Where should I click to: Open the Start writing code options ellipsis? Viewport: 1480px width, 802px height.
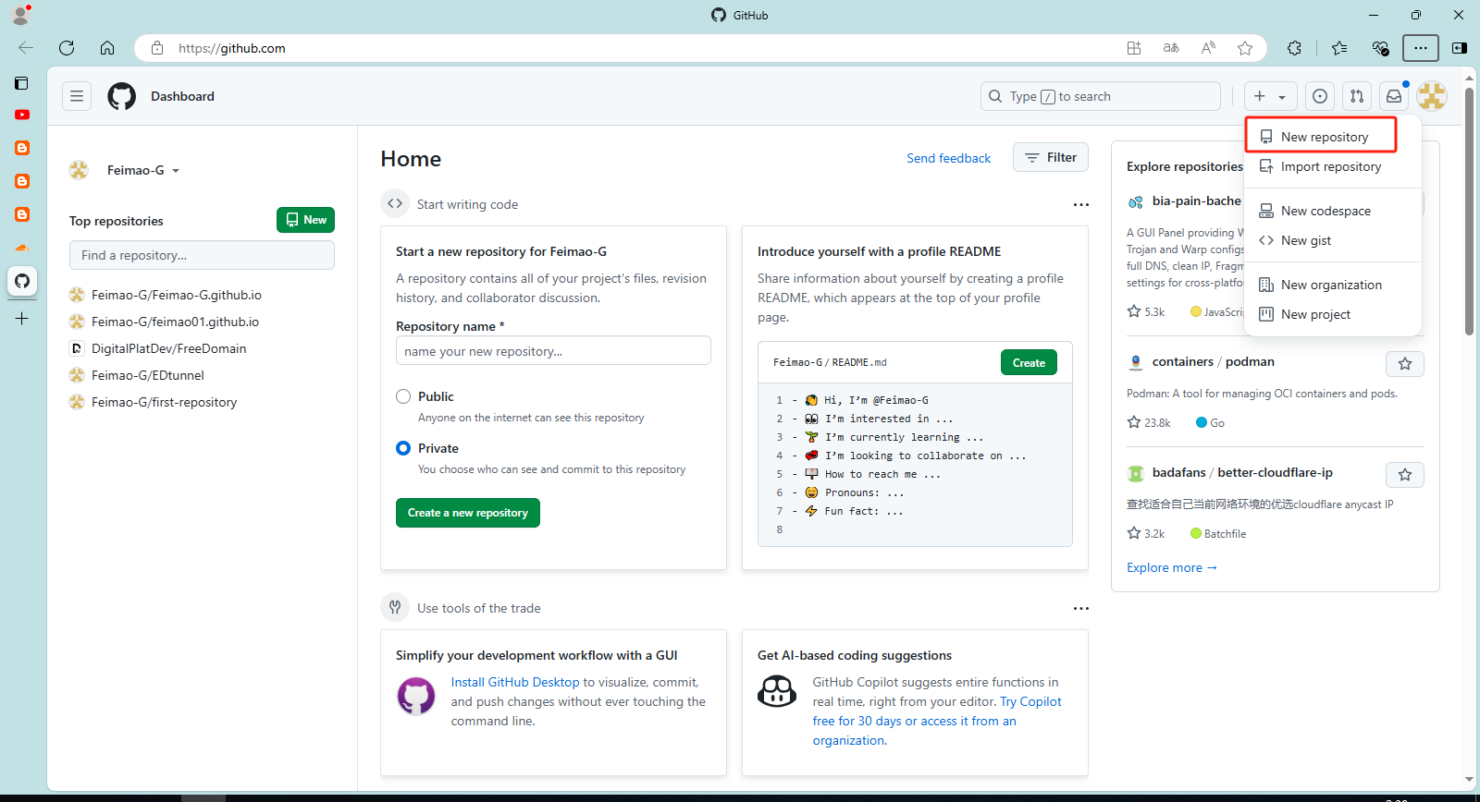click(x=1080, y=204)
